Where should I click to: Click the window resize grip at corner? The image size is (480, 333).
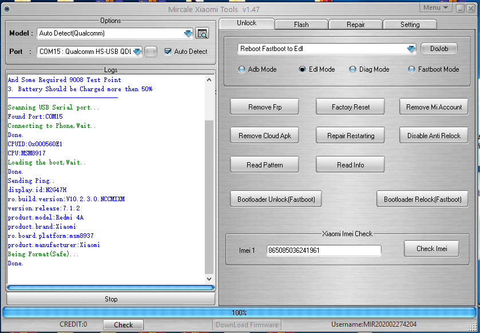[x=473, y=326]
